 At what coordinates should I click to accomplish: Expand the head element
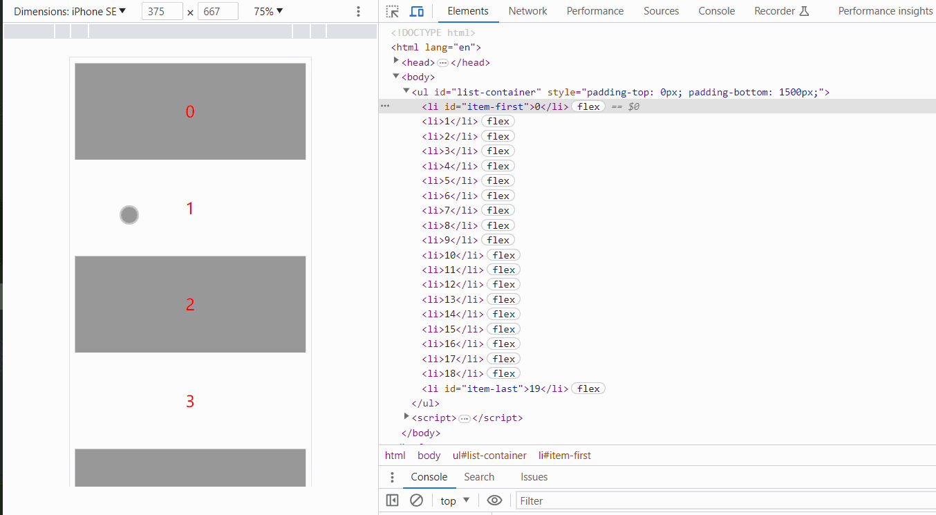[397, 62]
